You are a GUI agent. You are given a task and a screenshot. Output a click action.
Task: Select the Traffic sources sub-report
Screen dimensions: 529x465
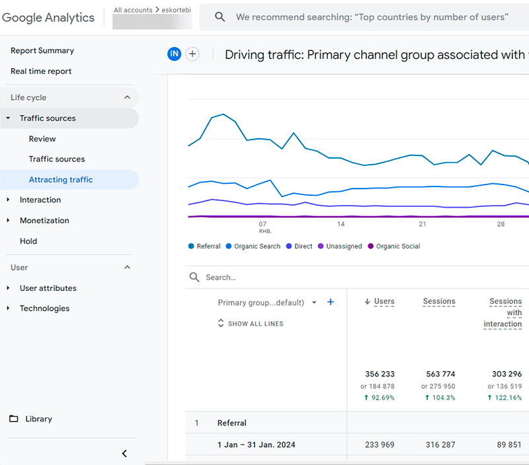pos(57,159)
